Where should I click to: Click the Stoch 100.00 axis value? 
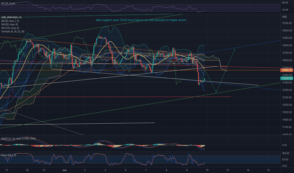pos(285,153)
